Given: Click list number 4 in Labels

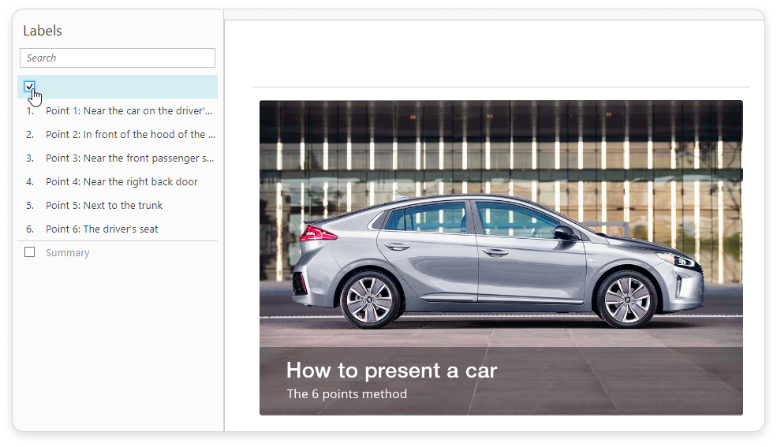Looking at the screenshot, I should pos(30,182).
